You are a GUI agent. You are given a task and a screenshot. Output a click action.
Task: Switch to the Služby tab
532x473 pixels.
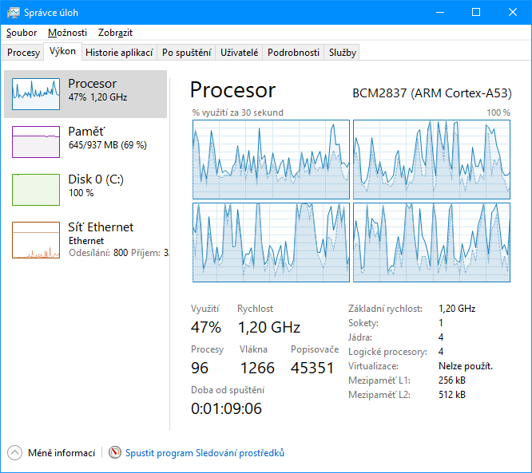point(343,53)
